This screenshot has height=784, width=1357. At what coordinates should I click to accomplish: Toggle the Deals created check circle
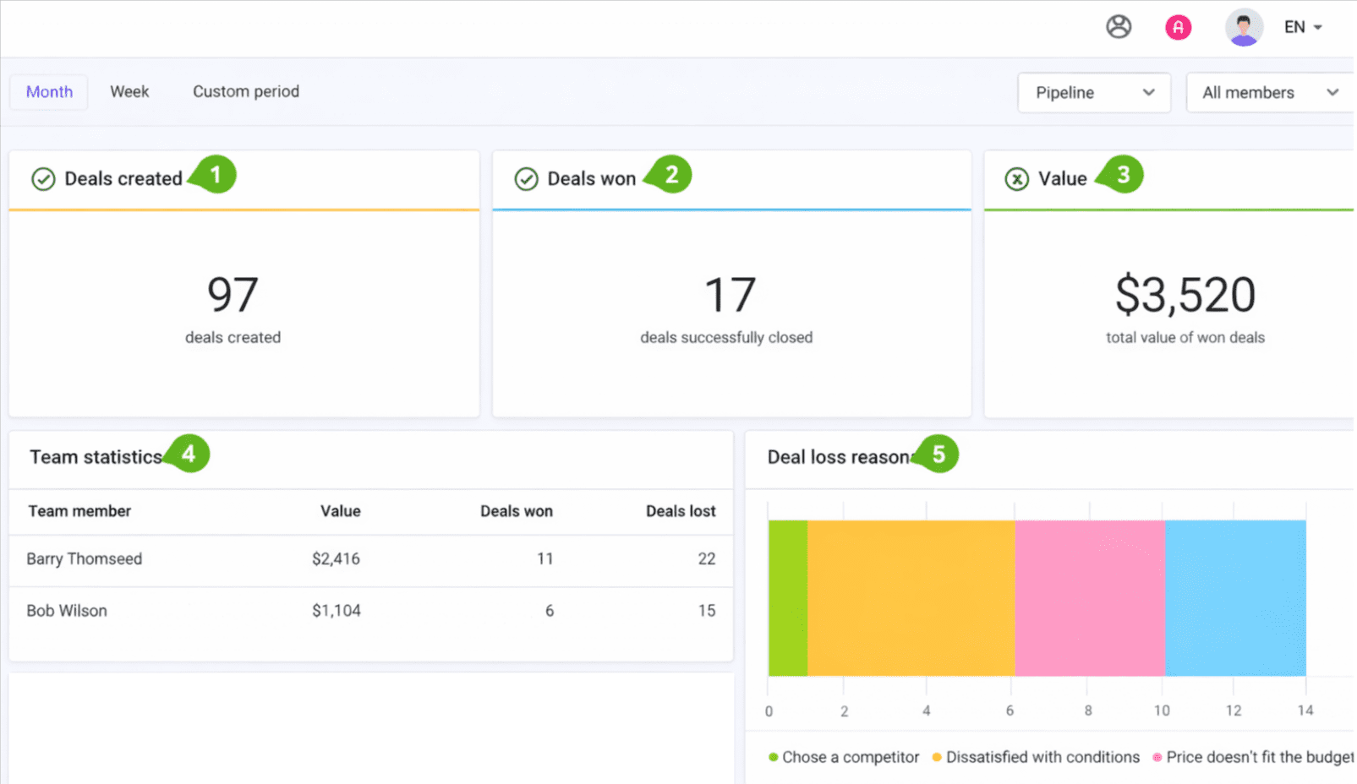(x=43, y=179)
